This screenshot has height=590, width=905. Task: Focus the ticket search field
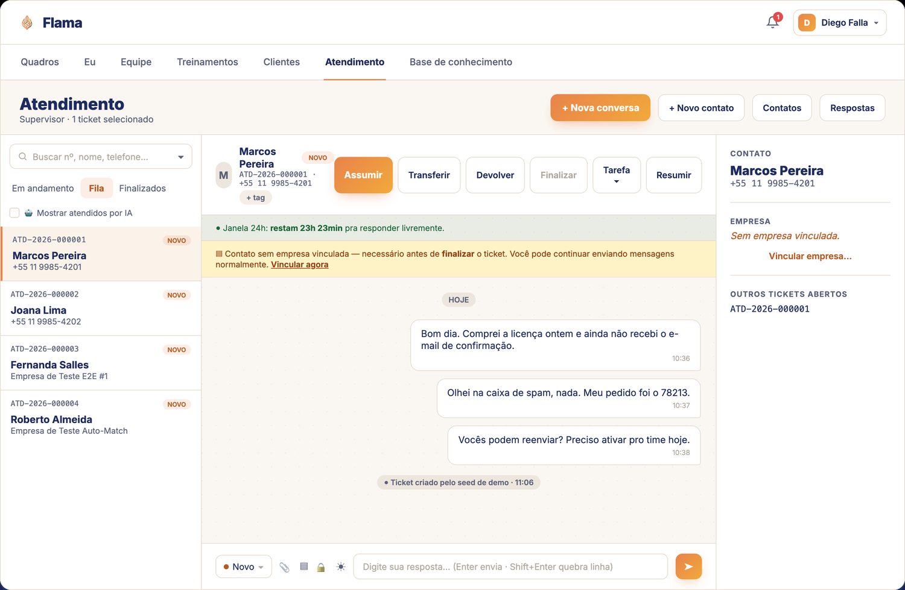(101, 157)
